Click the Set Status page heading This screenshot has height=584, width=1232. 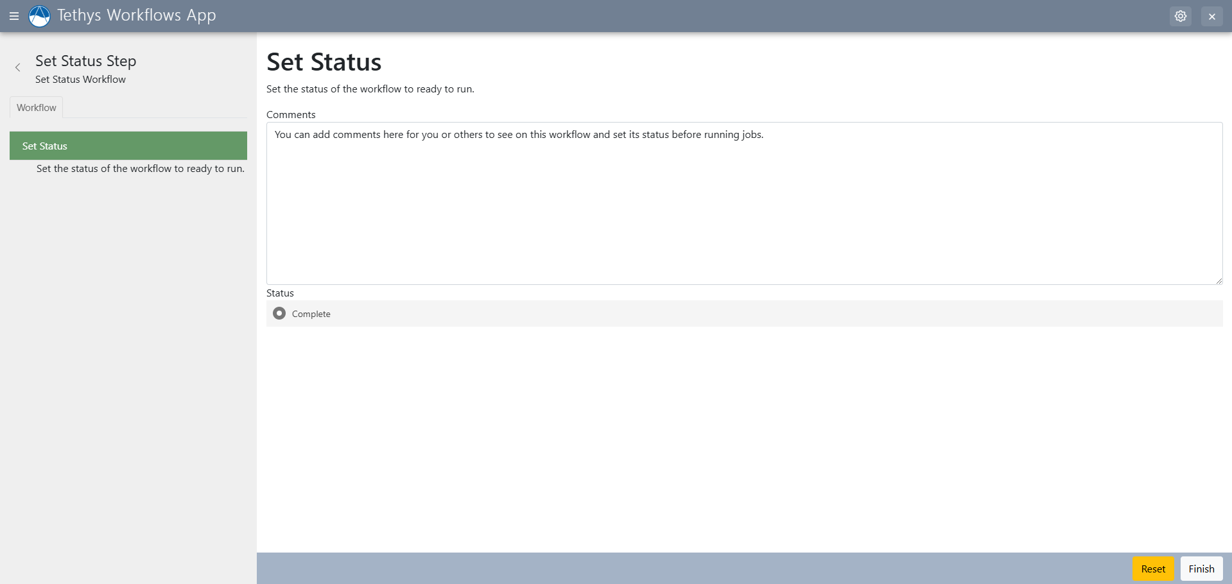pyautogui.click(x=324, y=62)
